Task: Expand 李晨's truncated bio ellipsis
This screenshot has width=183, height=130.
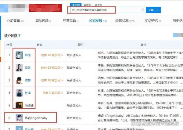Action: click(x=181, y=70)
